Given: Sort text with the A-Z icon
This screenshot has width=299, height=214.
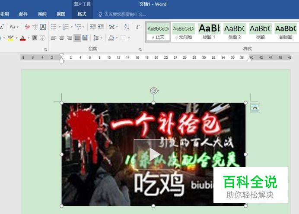Looking at the screenshot, I should tap(127, 27).
